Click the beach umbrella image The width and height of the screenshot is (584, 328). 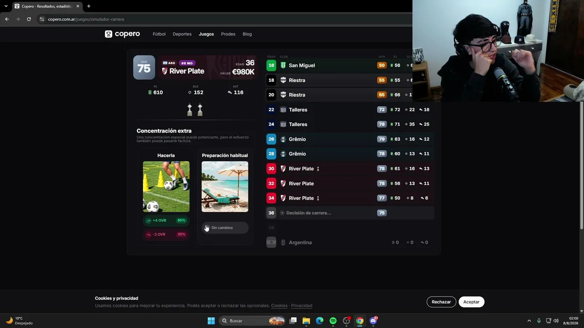point(225,187)
